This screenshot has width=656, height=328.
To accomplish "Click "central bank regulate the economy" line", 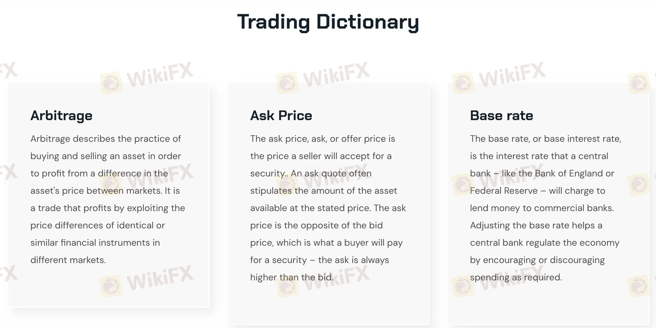I will click(x=545, y=243).
